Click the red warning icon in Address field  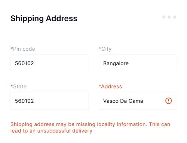click(168, 101)
